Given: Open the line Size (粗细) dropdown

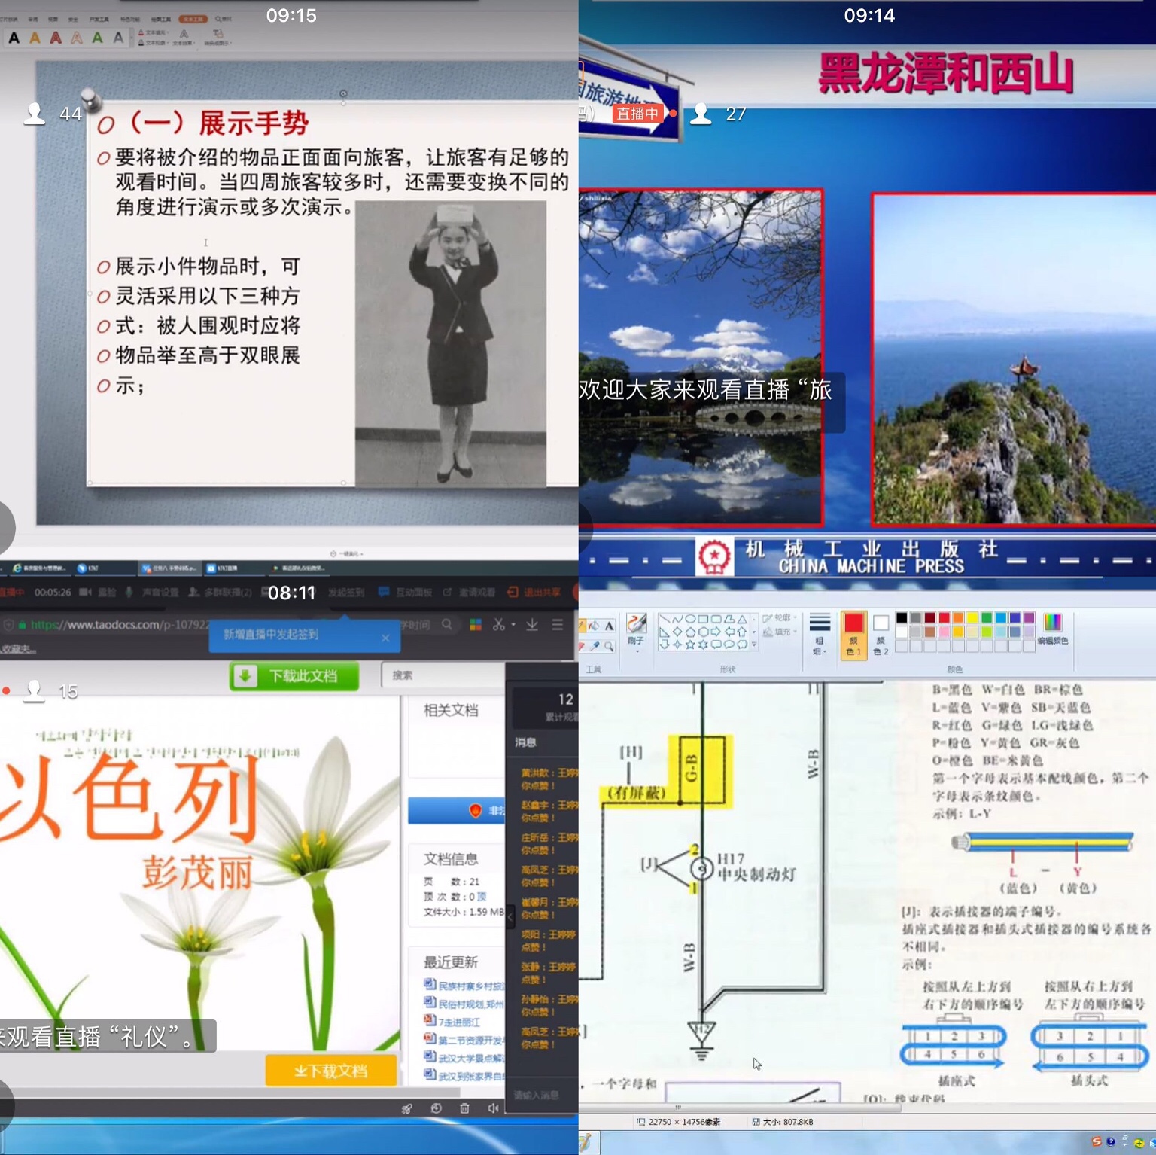Looking at the screenshot, I should point(820,634).
